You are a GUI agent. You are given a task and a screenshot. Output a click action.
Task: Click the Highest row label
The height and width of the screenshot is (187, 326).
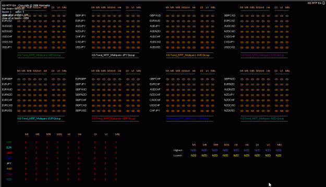(x=178, y=150)
